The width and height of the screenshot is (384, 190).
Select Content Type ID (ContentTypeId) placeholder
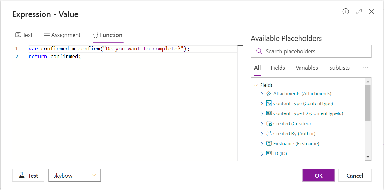tap(308, 113)
